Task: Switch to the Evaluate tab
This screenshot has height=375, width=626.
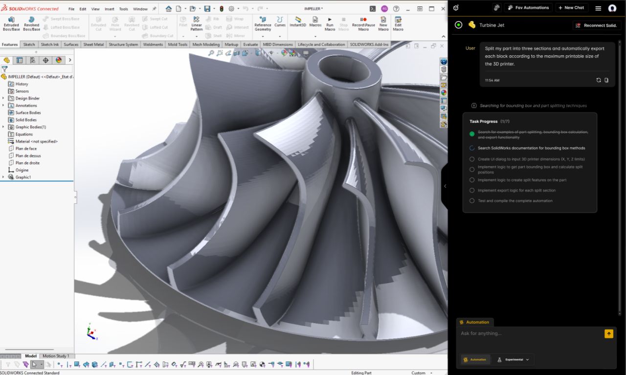Action: (250, 44)
